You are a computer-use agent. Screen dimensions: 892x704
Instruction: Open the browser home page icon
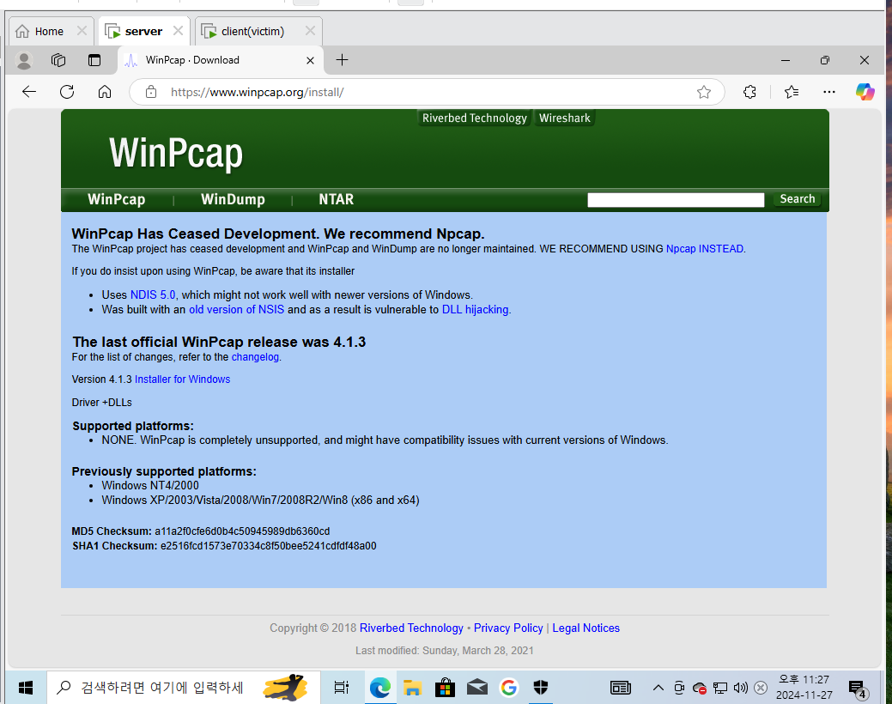point(105,92)
